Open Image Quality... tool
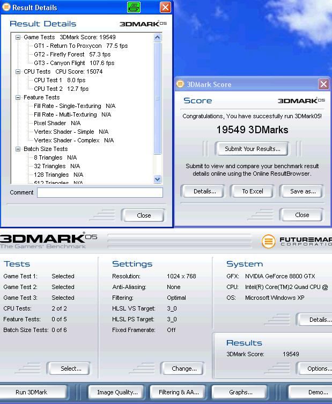Viewport: 332px width, 404px height. 117,392
